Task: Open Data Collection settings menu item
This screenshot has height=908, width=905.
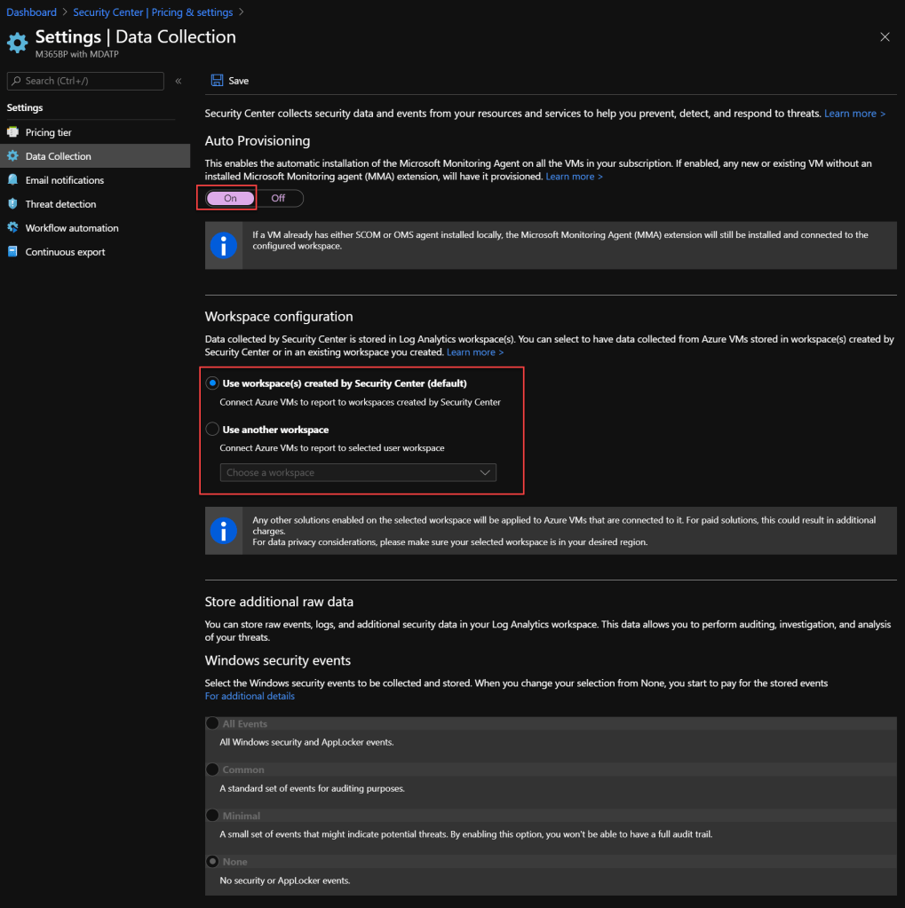Action: click(59, 156)
